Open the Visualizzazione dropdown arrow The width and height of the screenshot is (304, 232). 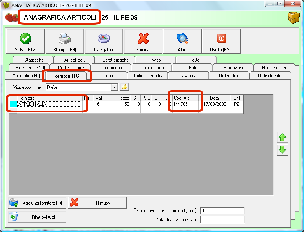pos(115,87)
